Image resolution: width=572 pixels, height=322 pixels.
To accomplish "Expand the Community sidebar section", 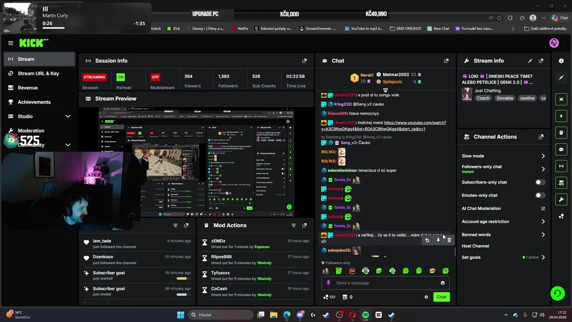I will [x=68, y=145].
